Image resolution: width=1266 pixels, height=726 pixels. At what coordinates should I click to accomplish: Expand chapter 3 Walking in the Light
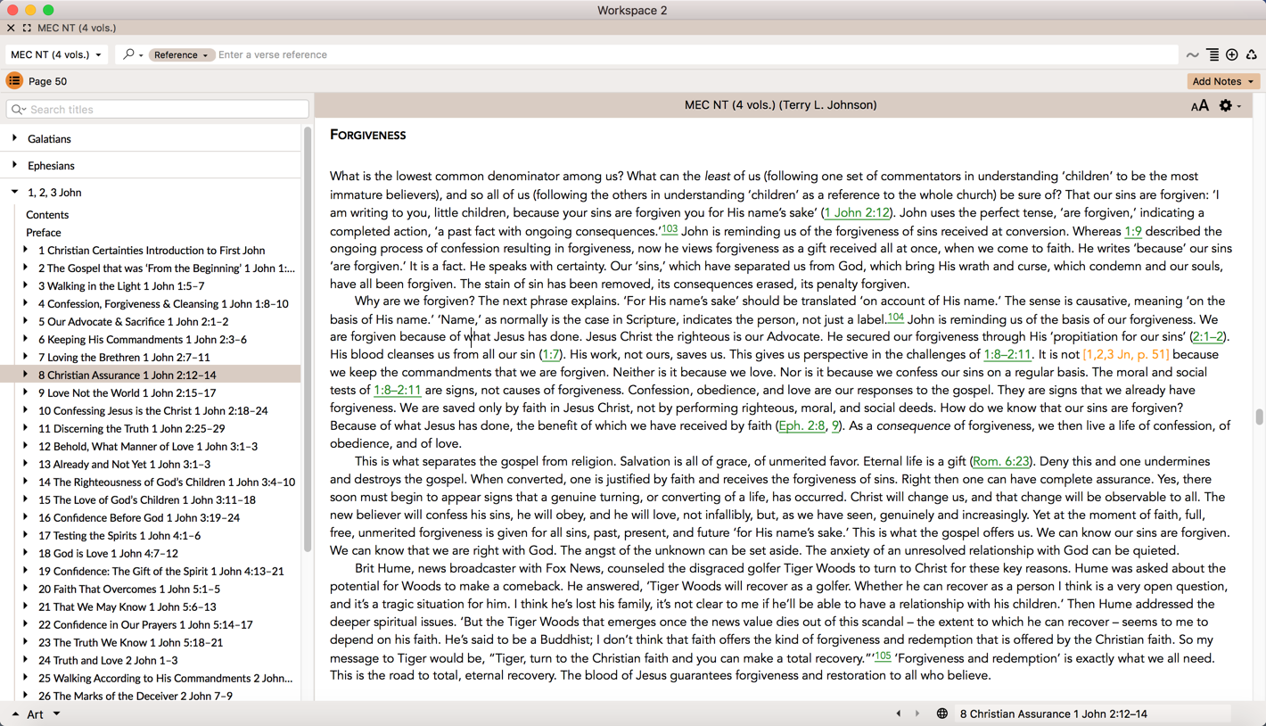25,285
